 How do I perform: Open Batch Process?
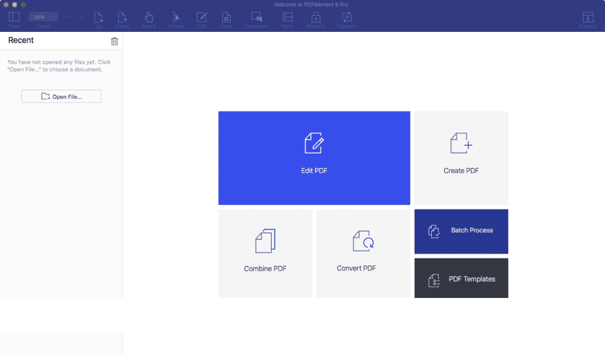coord(461,231)
